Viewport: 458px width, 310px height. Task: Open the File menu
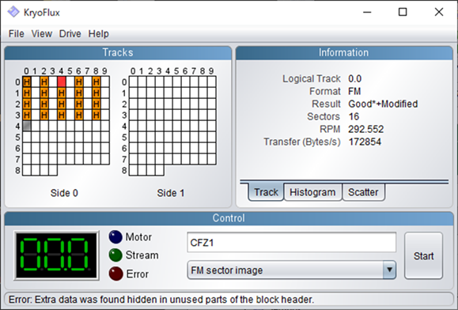tap(16, 33)
